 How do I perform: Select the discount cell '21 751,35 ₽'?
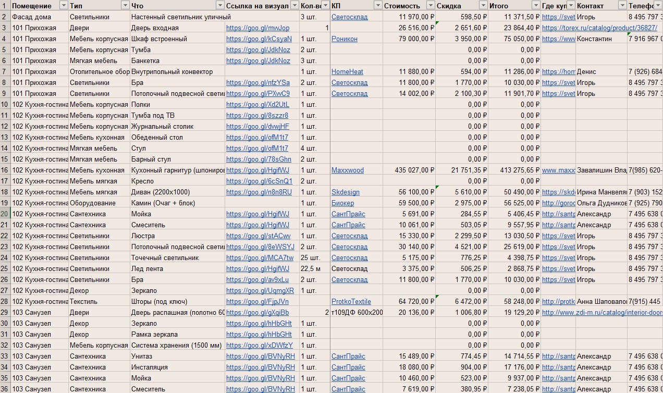462,170
